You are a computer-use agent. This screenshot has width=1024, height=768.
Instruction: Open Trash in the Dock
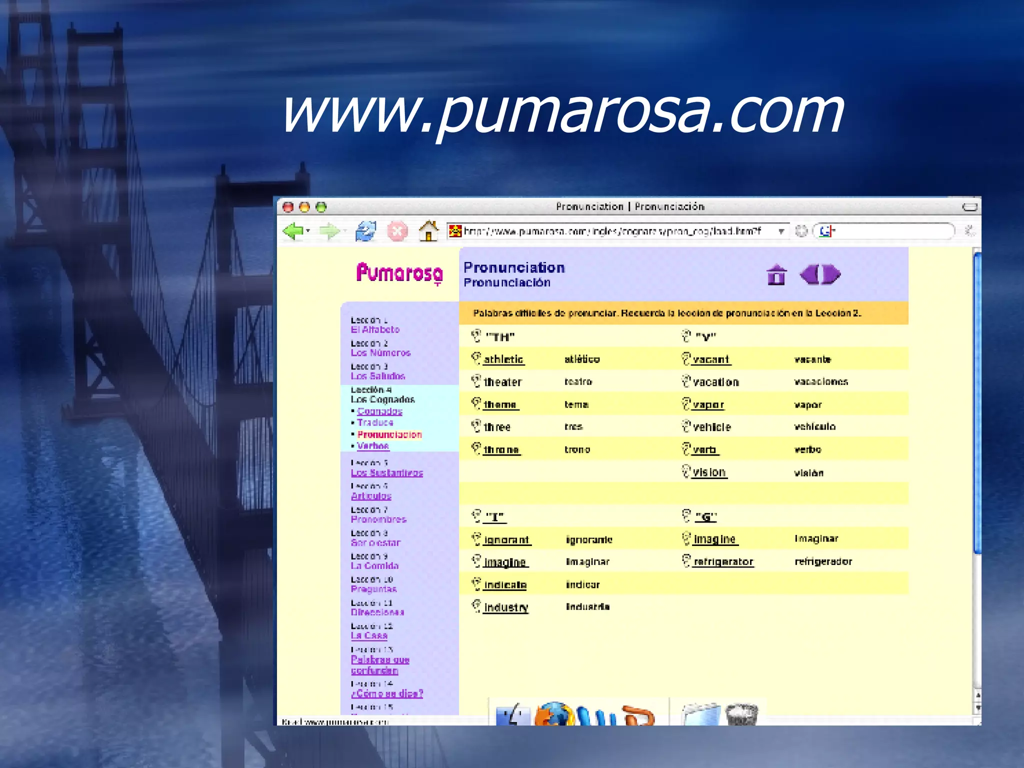click(x=742, y=715)
